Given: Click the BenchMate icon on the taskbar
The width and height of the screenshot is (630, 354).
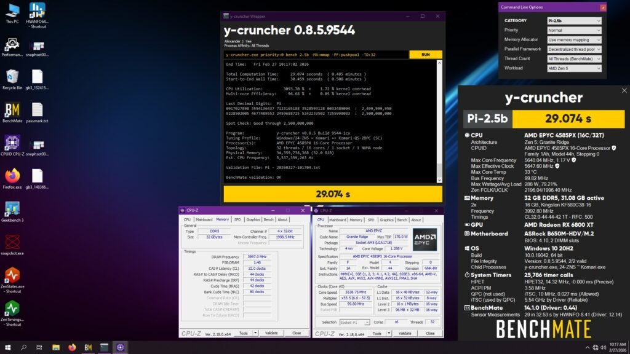Looking at the screenshot, I should 88,348.
